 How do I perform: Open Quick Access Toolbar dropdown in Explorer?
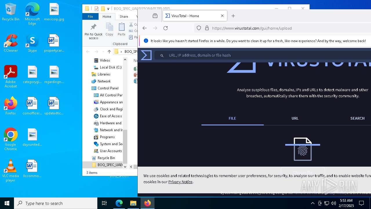click(x=108, y=9)
